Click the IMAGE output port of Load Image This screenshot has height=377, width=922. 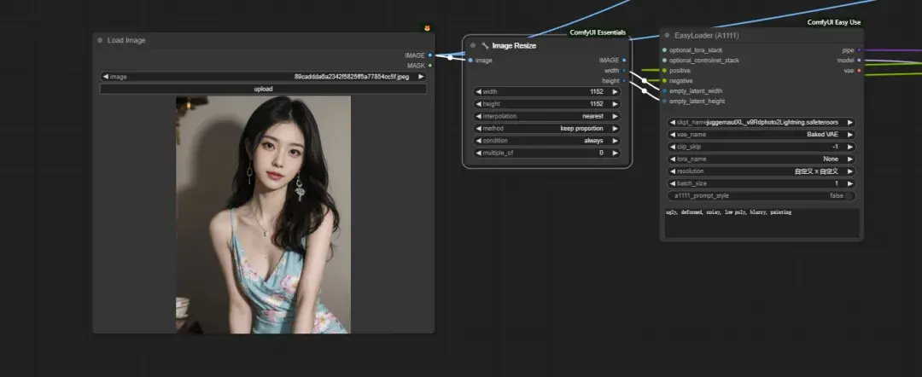tap(430, 55)
